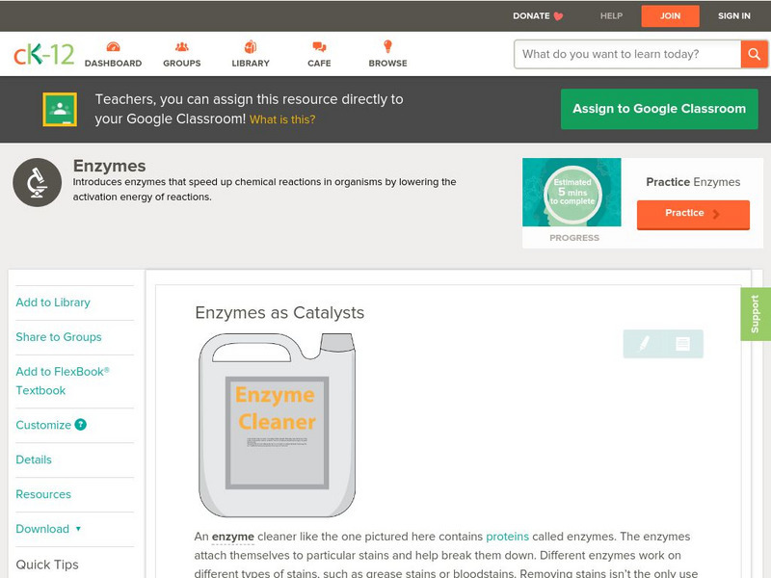Select the Groups navigation icon
This screenshot has height=578, width=771.
[x=181, y=55]
